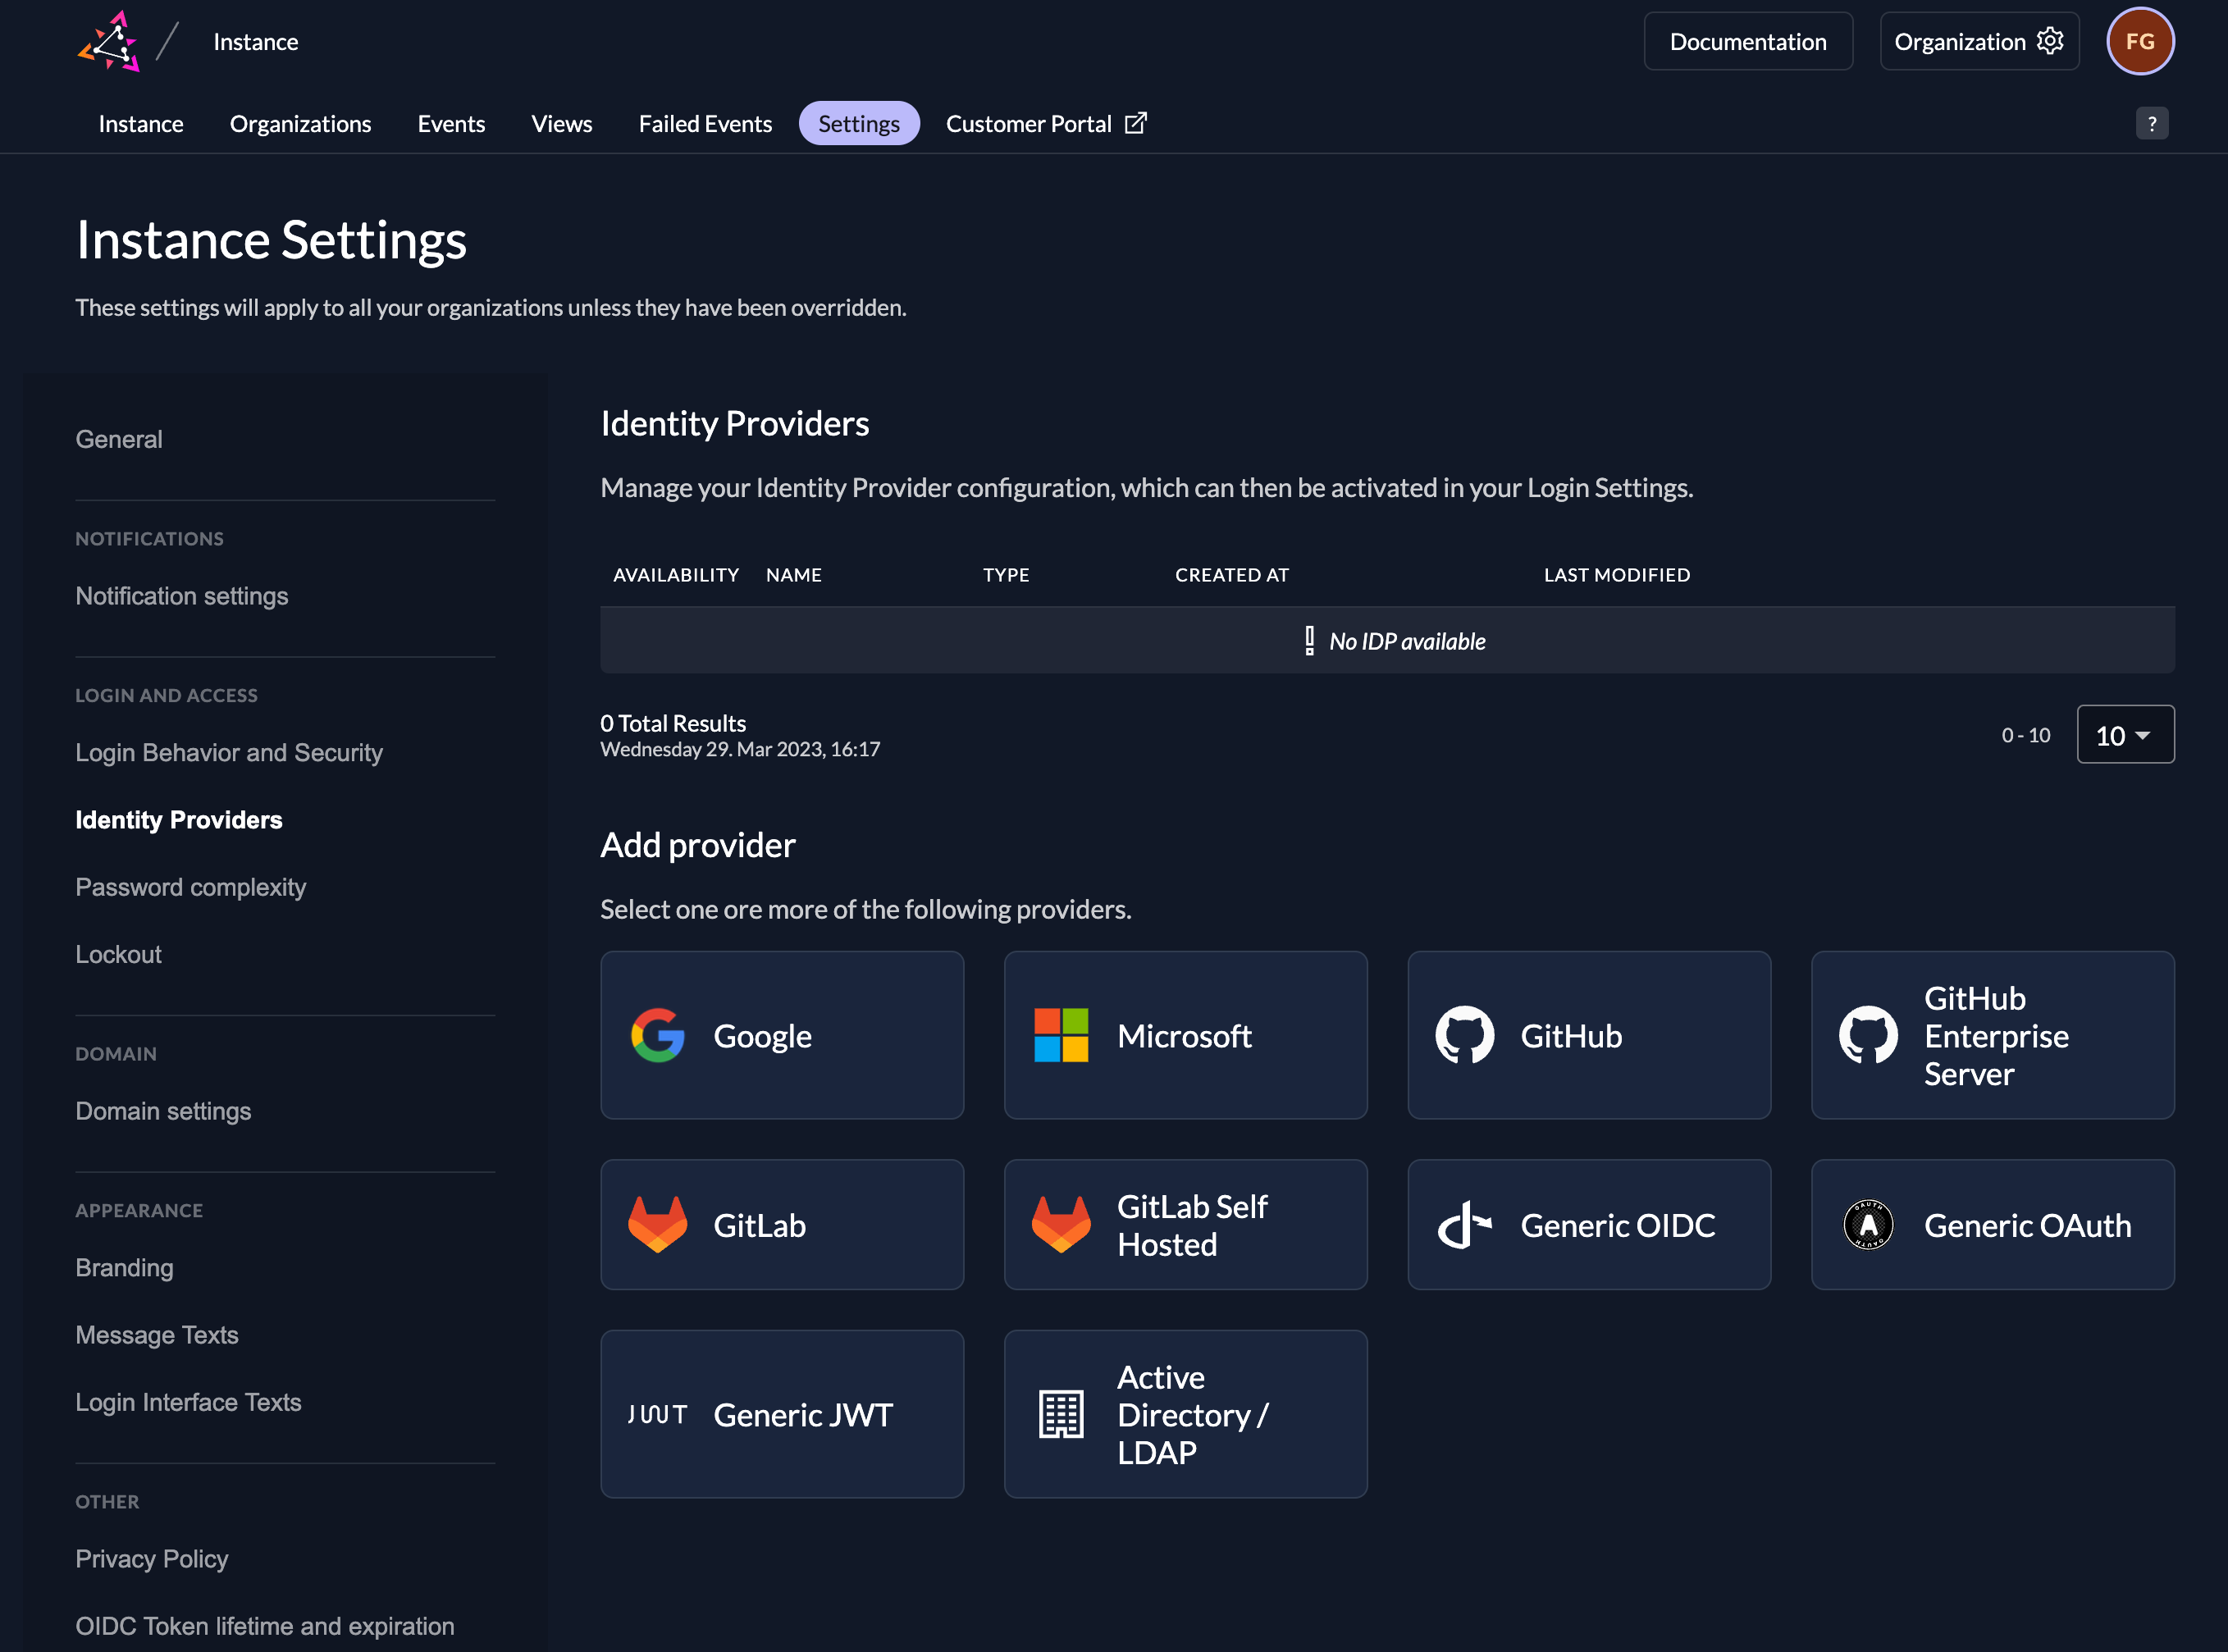Open the Documentation page

click(x=1746, y=40)
